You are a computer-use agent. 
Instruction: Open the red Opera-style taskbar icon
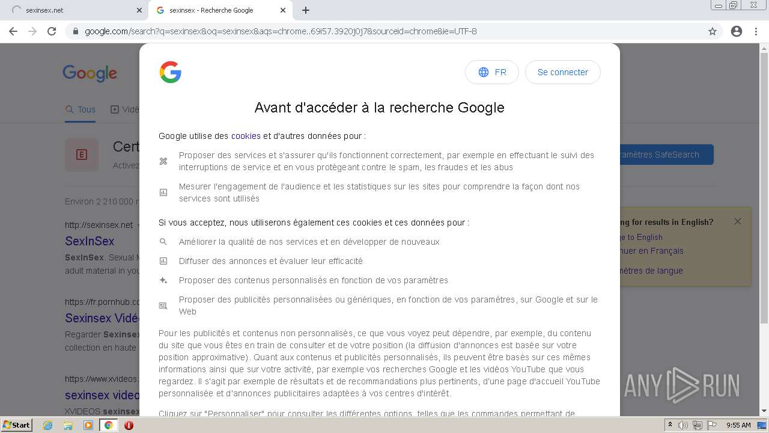click(x=129, y=425)
